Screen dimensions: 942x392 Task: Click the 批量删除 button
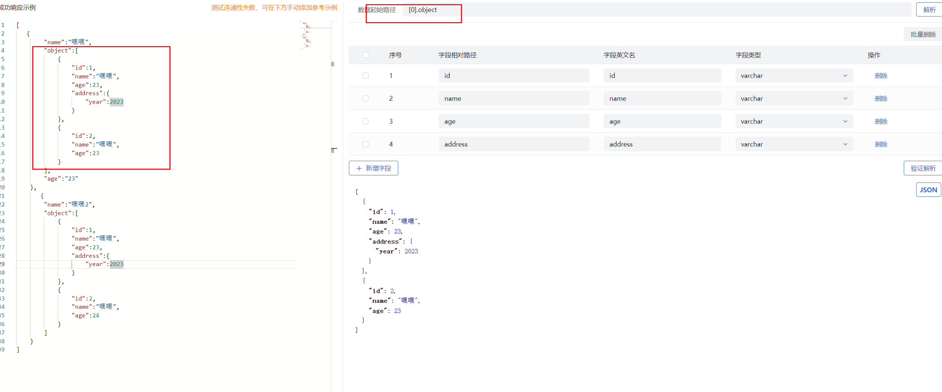[x=923, y=34]
